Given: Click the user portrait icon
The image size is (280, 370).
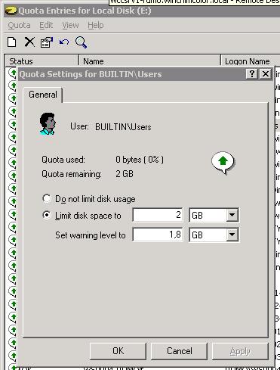Looking at the screenshot, I should pyautogui.click(x=48, y=124).
